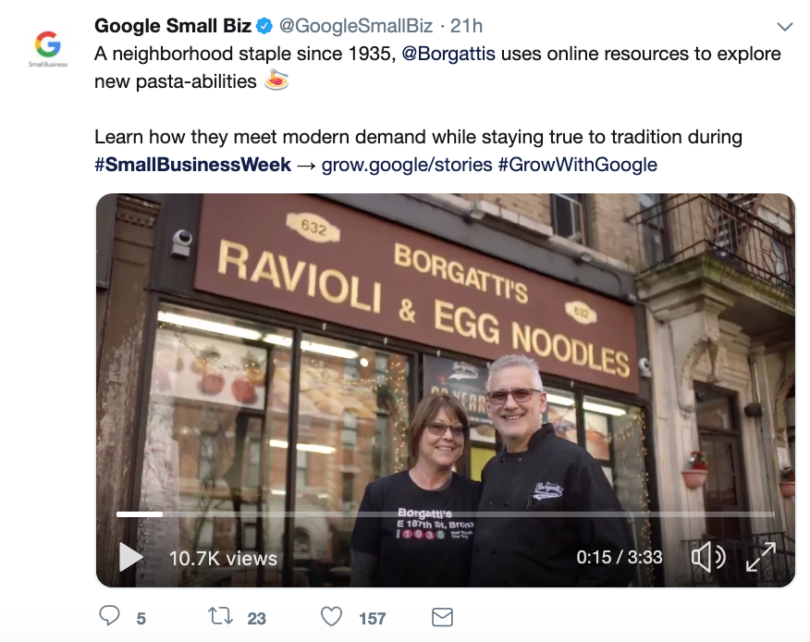Screen dimensions: 810x642
Task: Expand video to fullscreen
Action: point(761,557)
